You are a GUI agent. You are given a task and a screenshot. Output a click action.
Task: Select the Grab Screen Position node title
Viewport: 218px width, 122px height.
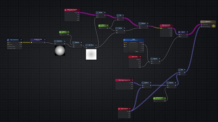[72, 10]
